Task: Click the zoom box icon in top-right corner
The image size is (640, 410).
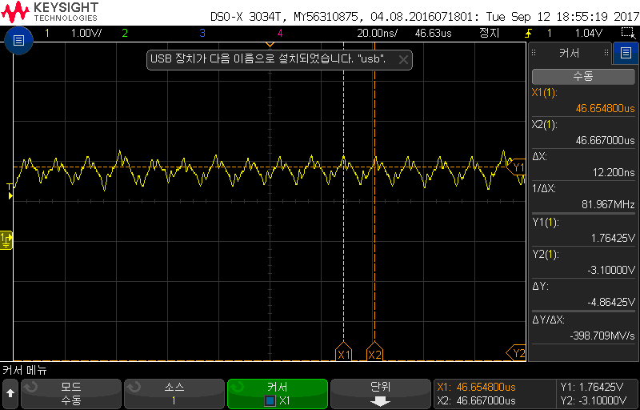Action: [x=627, y=34]
